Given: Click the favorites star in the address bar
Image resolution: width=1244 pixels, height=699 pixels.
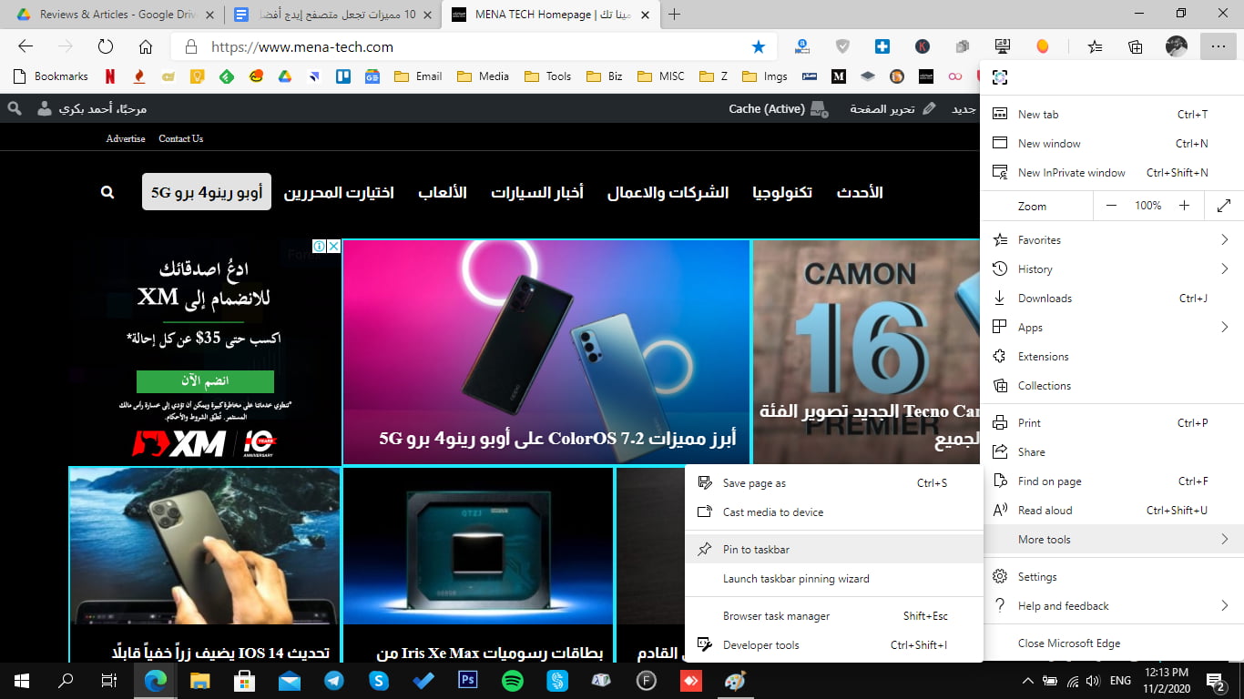Looking at the screenshot, I should point(759,46).
